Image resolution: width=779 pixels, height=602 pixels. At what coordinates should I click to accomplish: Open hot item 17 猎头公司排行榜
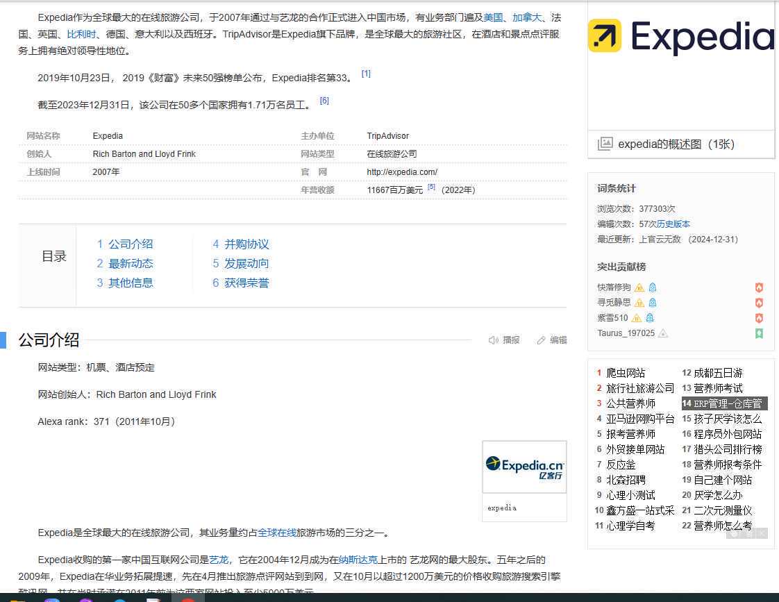(728, 449)
